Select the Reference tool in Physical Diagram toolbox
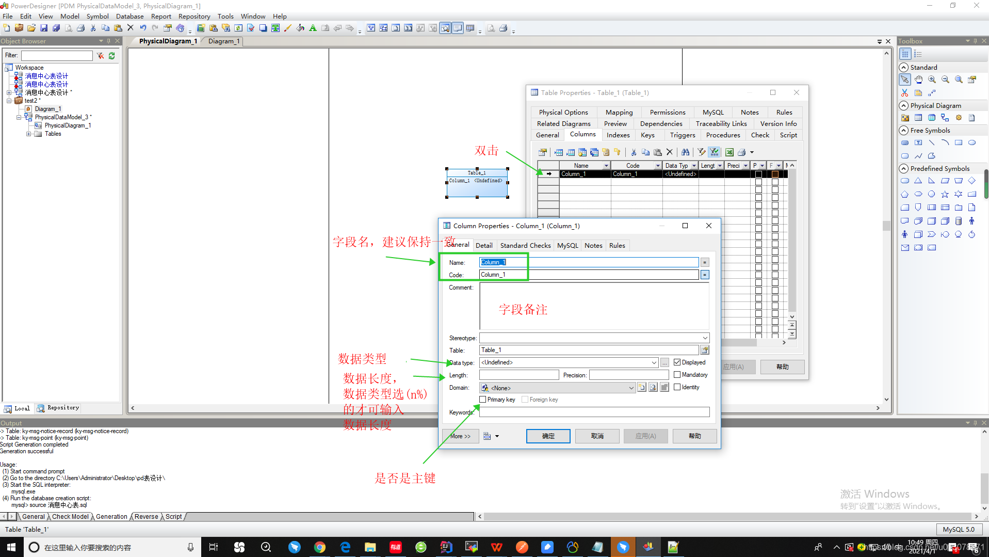Screen dimensions: 989x557 point(945,118)
